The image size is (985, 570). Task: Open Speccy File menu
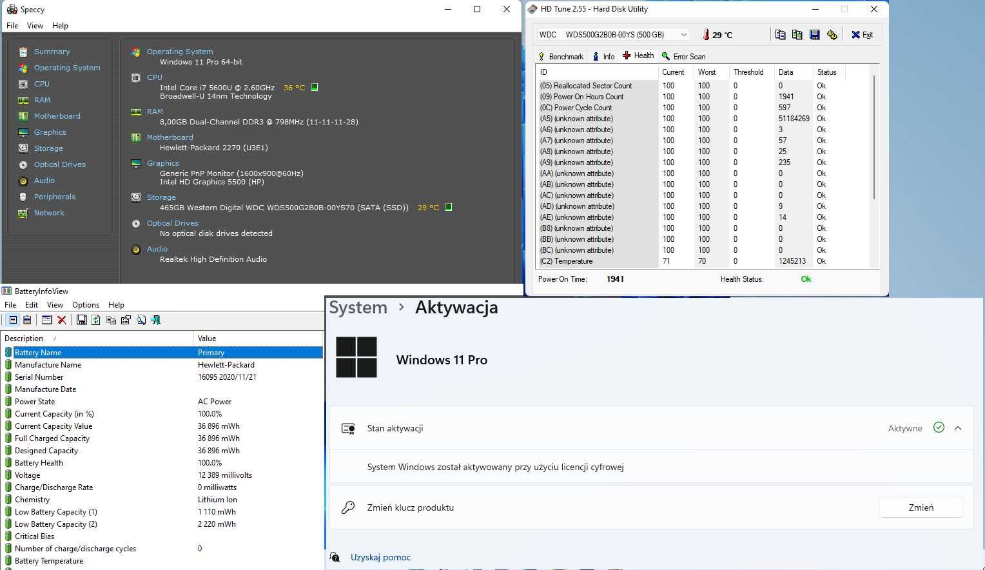tap(12, 26)
